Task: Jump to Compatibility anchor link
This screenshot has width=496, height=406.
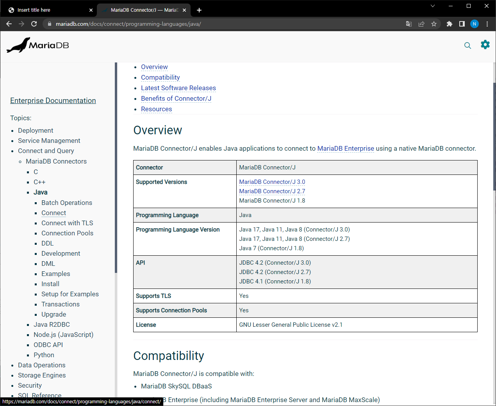Action: click(x=161, y=77)
